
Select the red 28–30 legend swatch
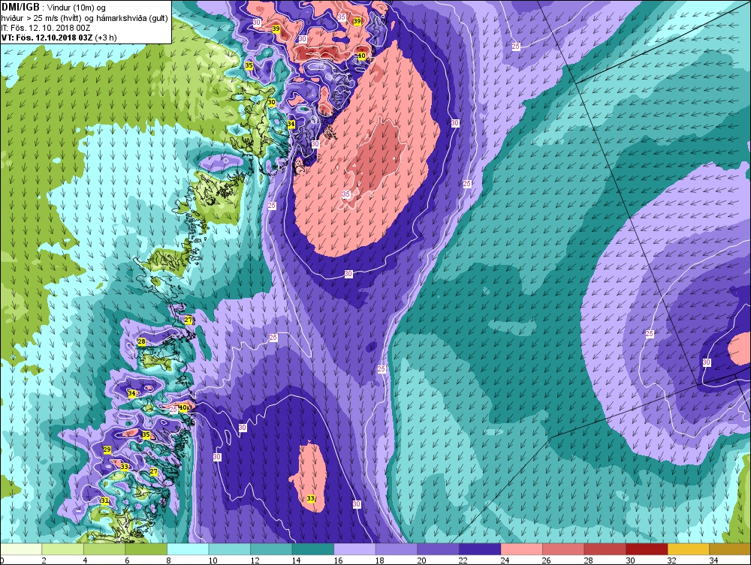[605, 549]
